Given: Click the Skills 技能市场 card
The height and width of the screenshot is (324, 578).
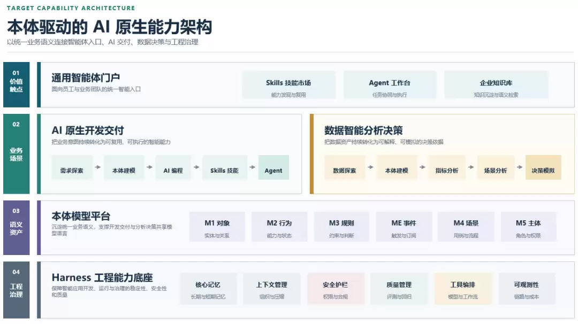Looking at the screenshot, I should pos(288,84).
